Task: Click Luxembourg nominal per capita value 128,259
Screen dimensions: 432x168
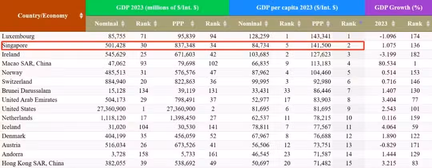Action: point(259,36)
